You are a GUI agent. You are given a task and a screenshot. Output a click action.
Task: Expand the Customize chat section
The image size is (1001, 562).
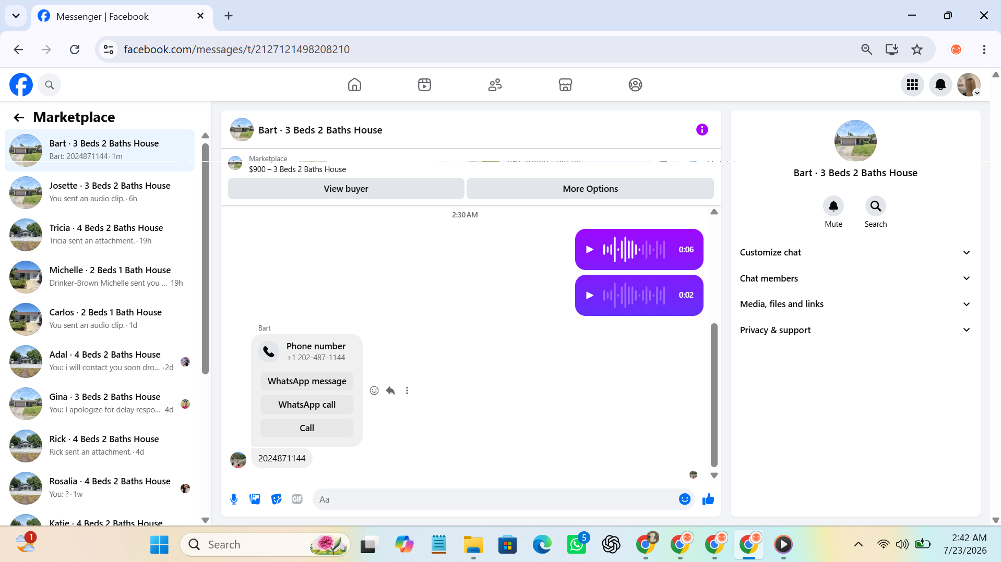855,252
